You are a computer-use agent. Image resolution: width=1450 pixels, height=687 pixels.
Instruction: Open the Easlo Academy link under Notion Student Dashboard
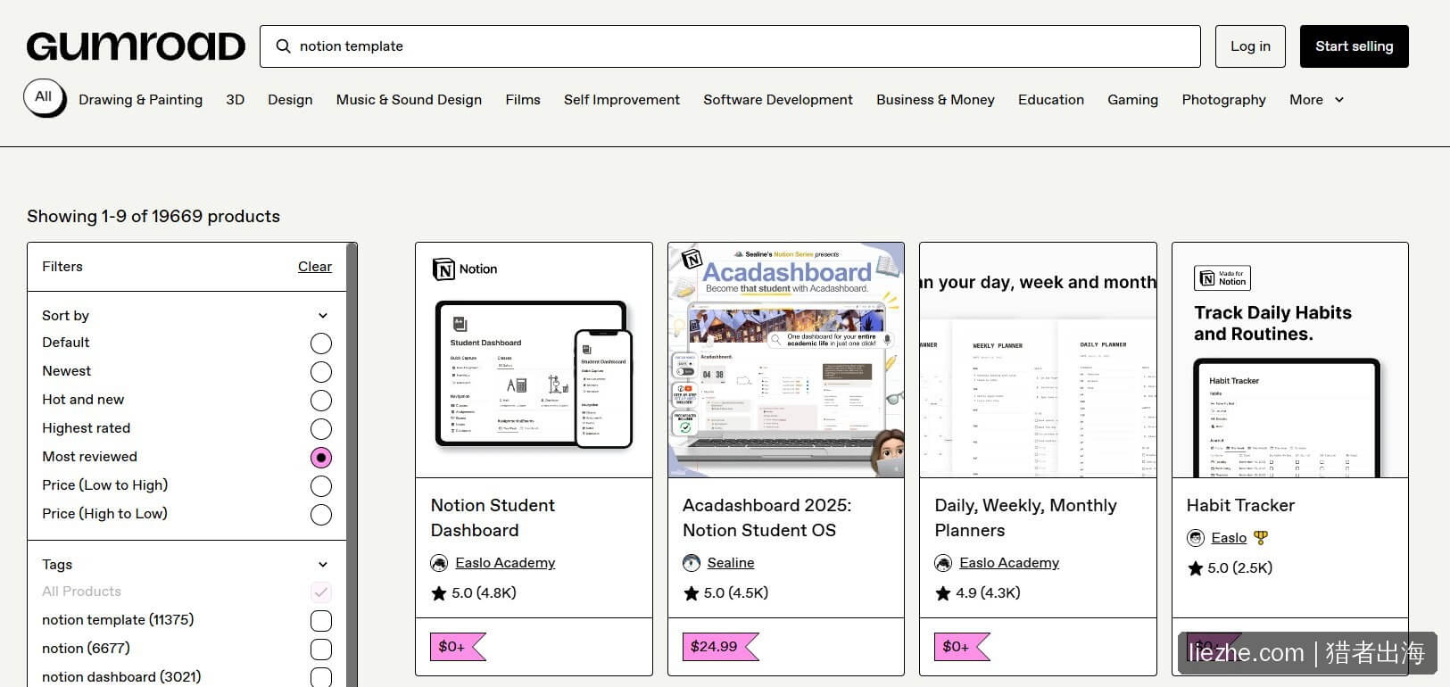(x=505, y=563)
